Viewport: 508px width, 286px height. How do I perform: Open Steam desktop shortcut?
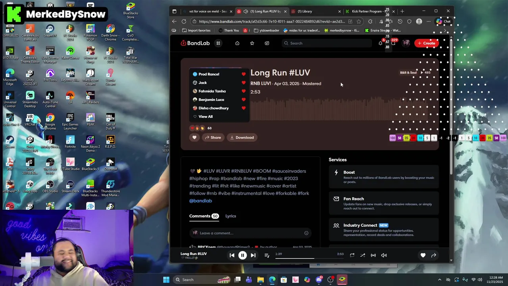10,142
